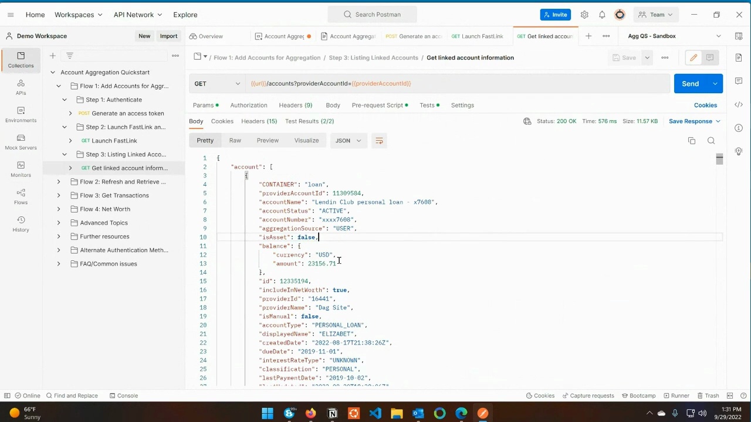
Task: Open Monitors sidebar panel
Action: click(21, 169)
